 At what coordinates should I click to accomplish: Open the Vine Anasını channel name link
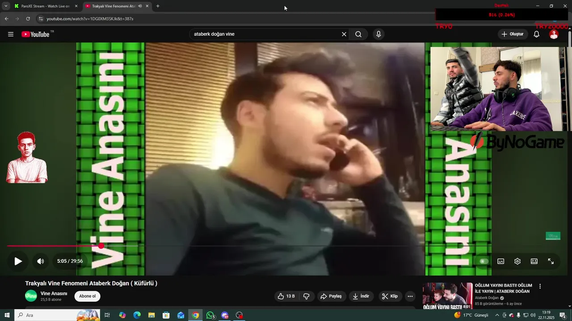coord(54,293)
